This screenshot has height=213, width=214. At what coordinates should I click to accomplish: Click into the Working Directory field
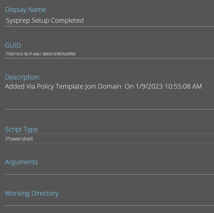[109, 202]
